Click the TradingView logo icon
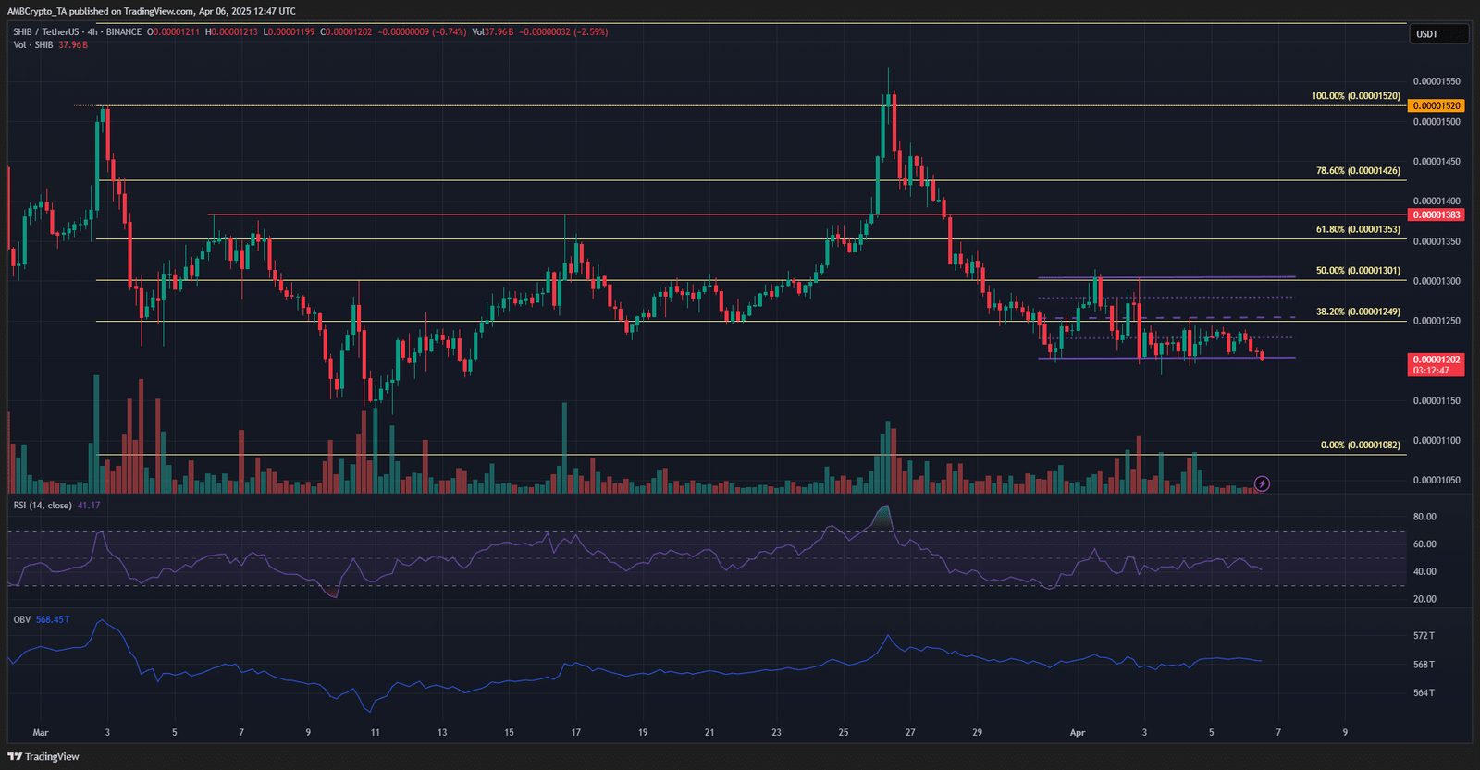Image resolution: width=1480 pixels, height=770 pixels. point(16,756)
